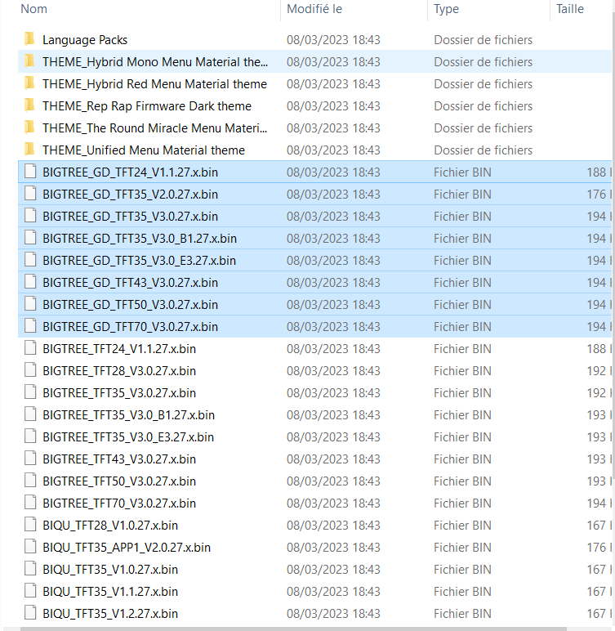The height and width of the screenshot is (631, 615).
Task: Select file name BIGTREE_GD_TFT50_V3.0.27.x.bin
Action: coord(131,305)
